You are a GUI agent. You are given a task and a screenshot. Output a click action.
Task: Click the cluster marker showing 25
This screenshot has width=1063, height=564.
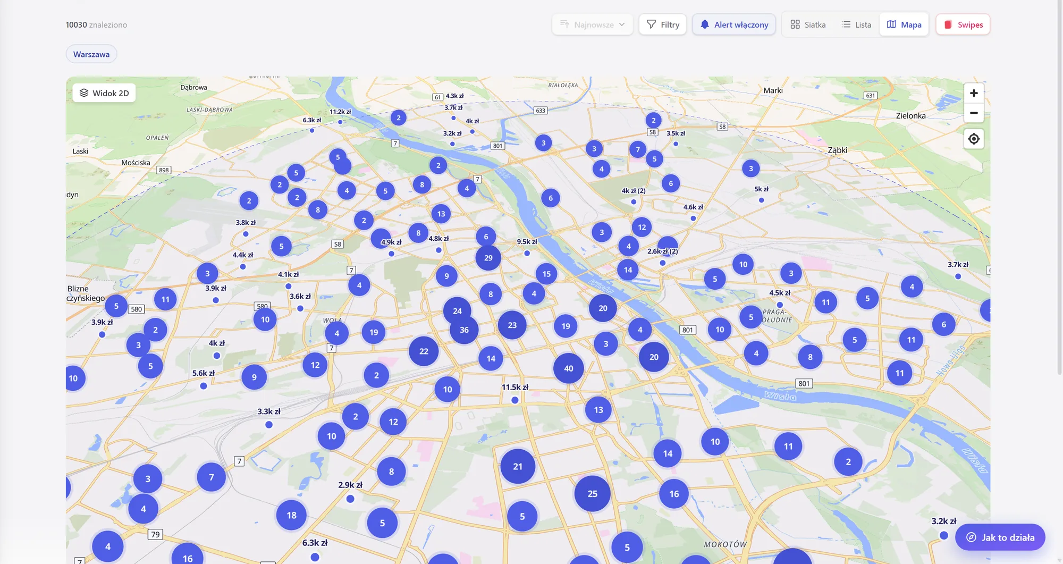pos(592,494)
